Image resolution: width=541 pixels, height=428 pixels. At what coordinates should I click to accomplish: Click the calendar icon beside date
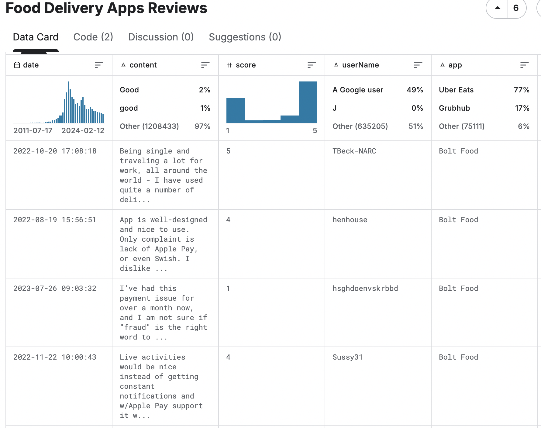pyautogui.click(x=17, y=65)
